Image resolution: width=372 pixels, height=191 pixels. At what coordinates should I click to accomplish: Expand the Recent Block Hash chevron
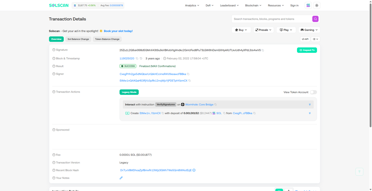click(194, 170)
